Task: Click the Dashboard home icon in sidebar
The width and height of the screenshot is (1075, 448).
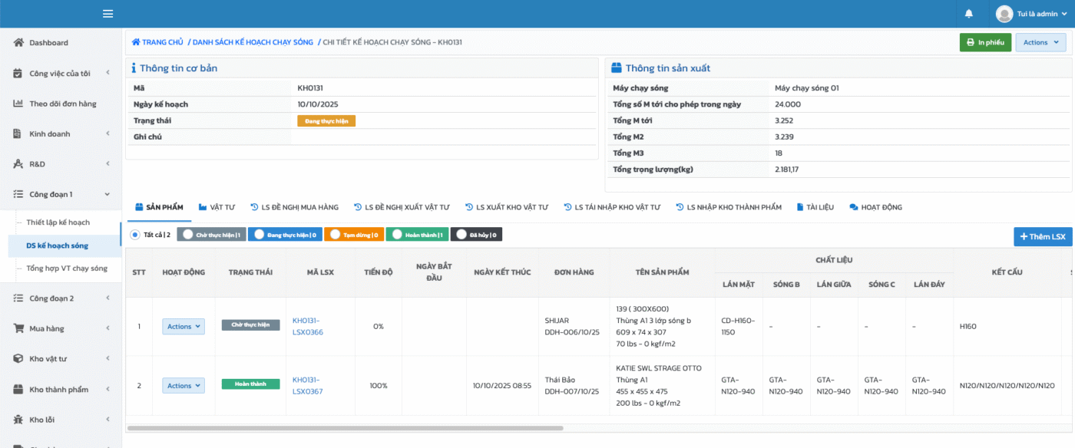Action: click(18, 43)
